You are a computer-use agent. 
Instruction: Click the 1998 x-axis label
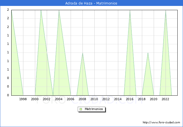23,99
